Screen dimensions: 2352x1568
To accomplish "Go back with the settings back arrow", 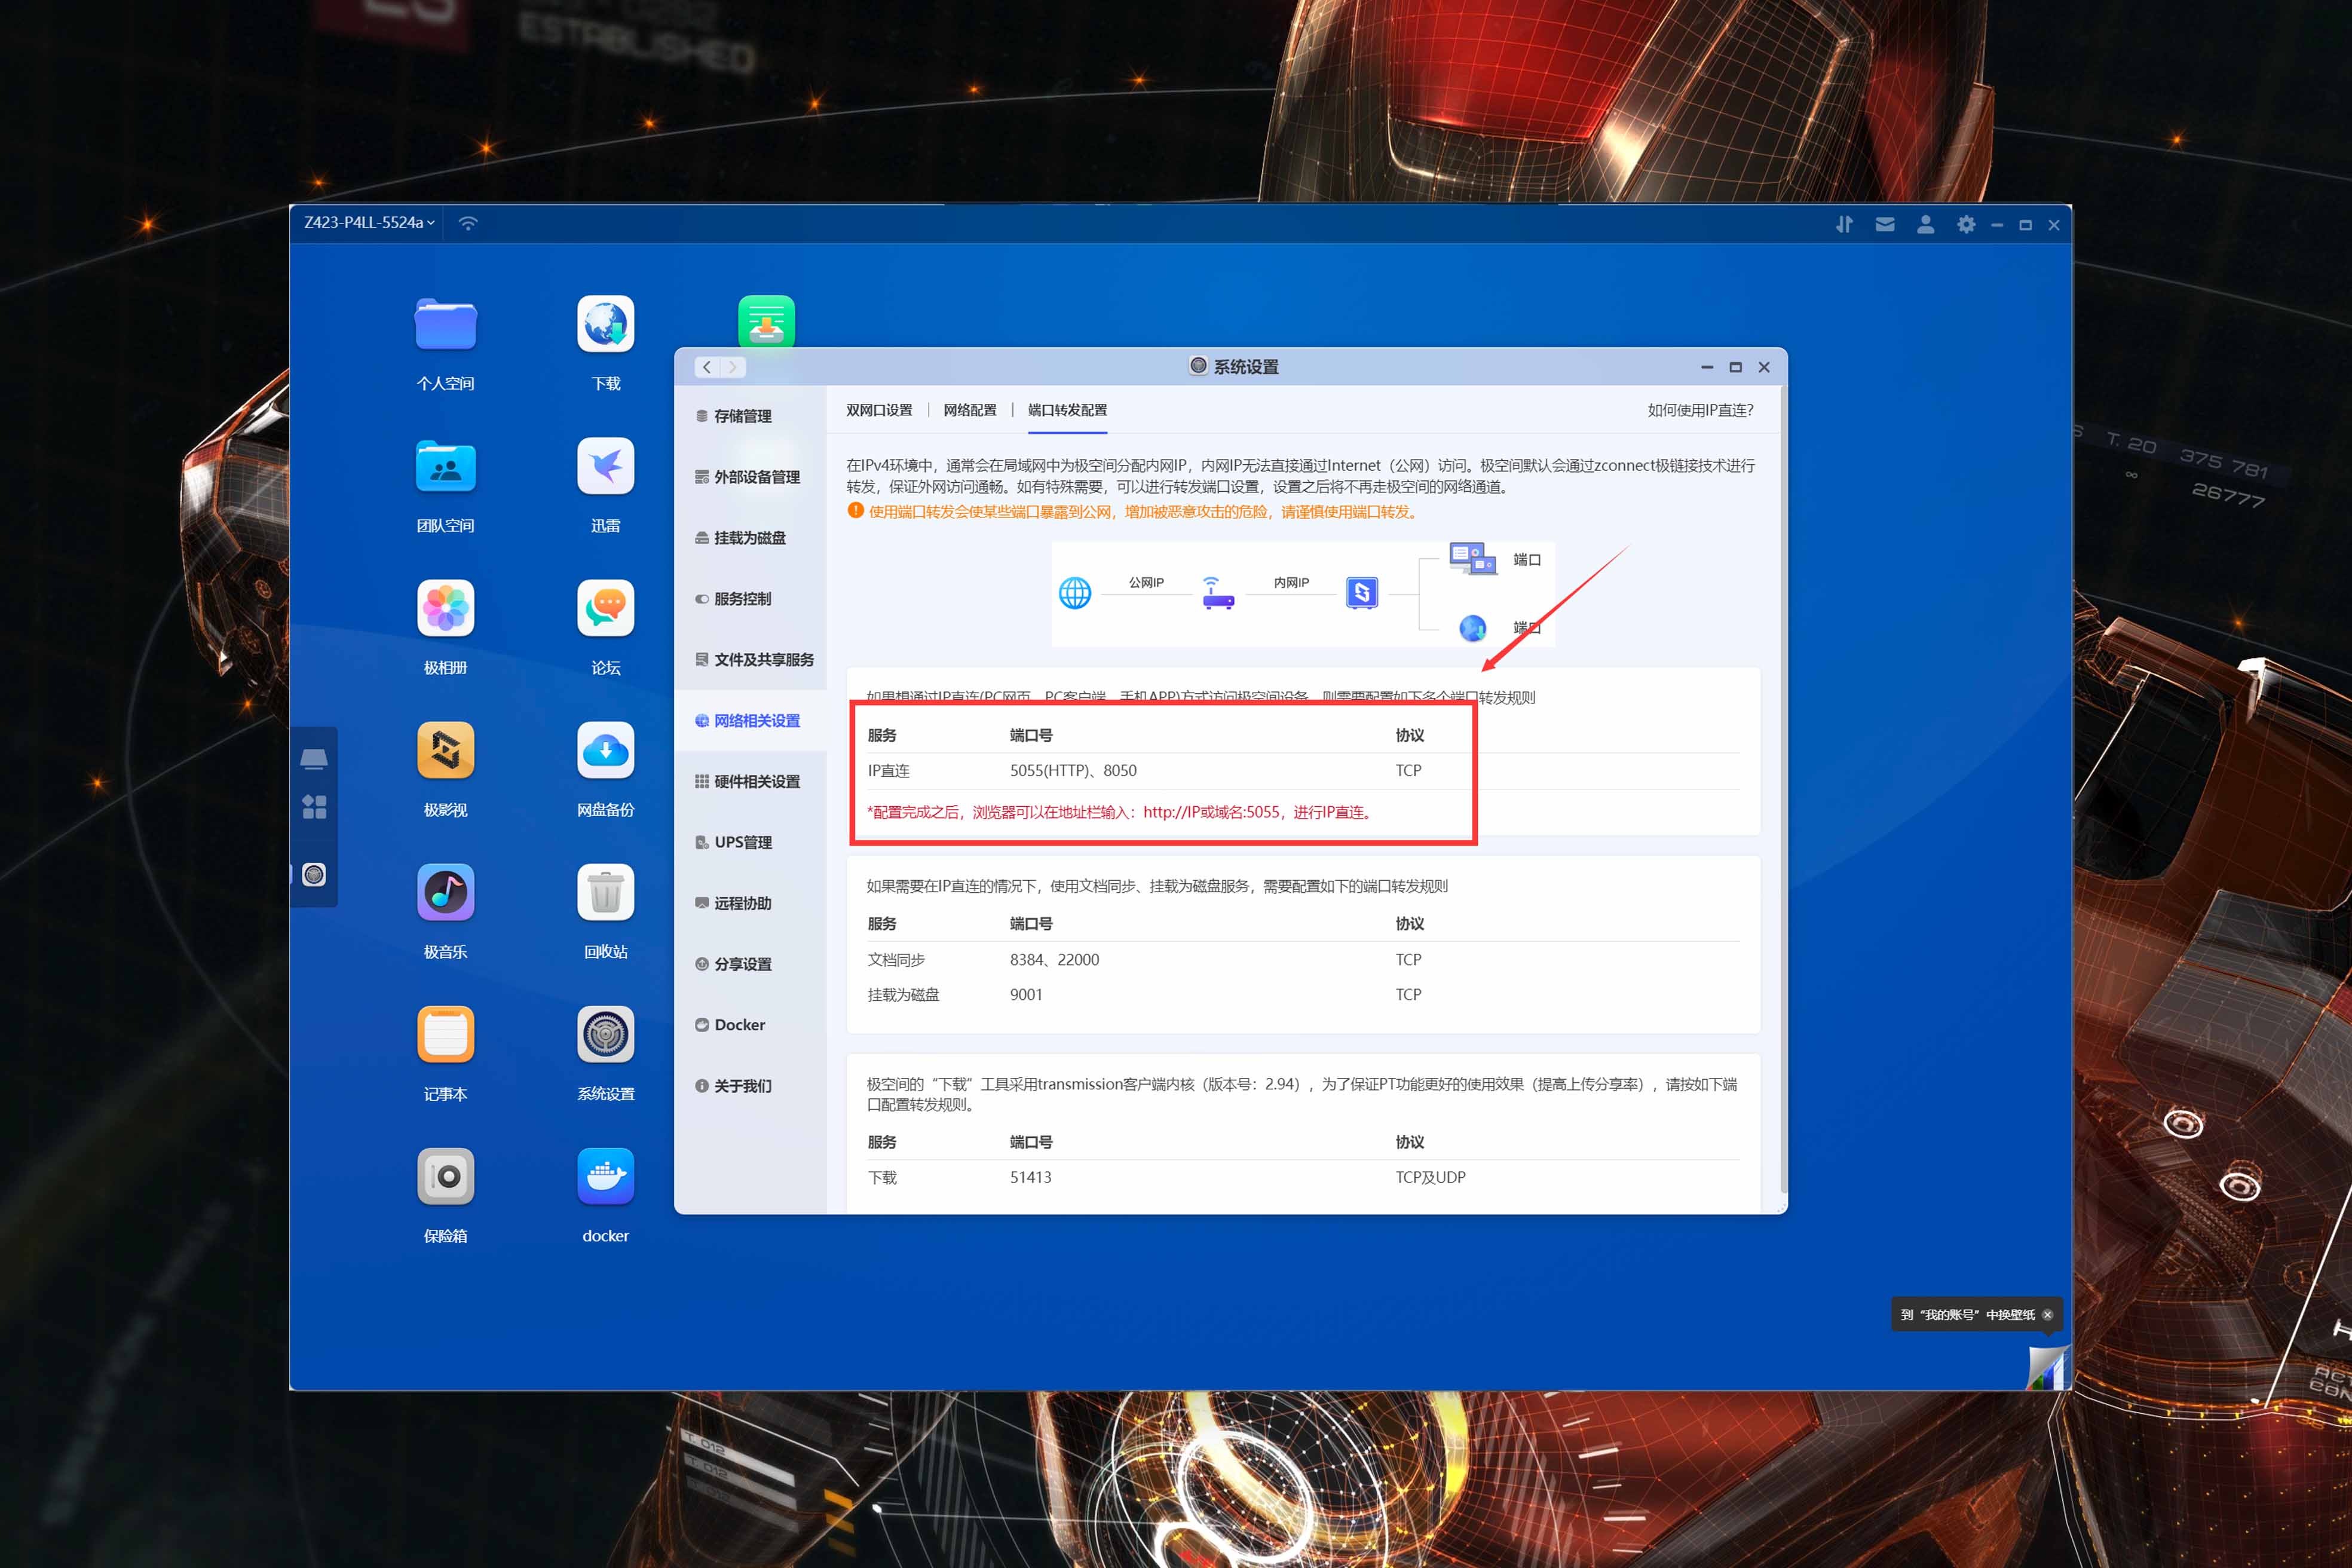I will pyautogui.click(x=707, y=367).
